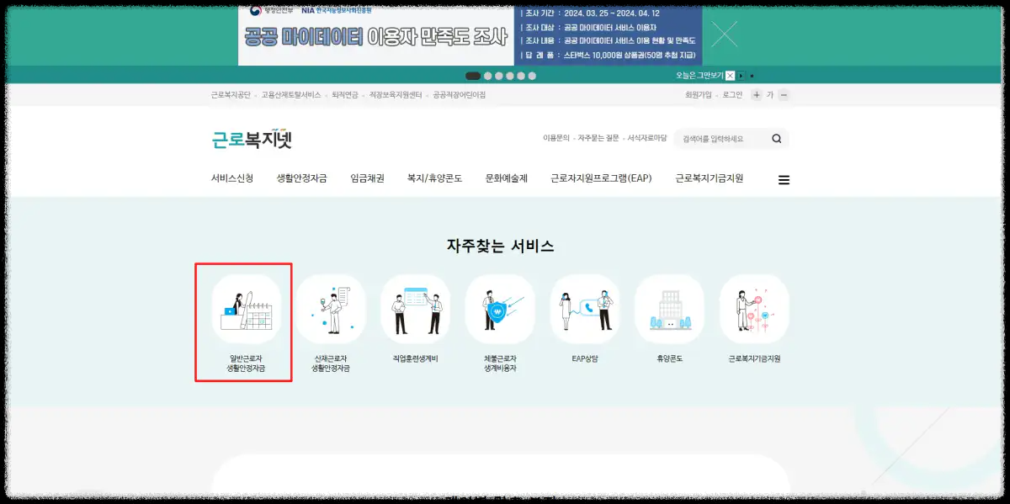Pause the banner slideshow
The image size is (1010, 504).
pyautogui.click(x=752, y=76)
